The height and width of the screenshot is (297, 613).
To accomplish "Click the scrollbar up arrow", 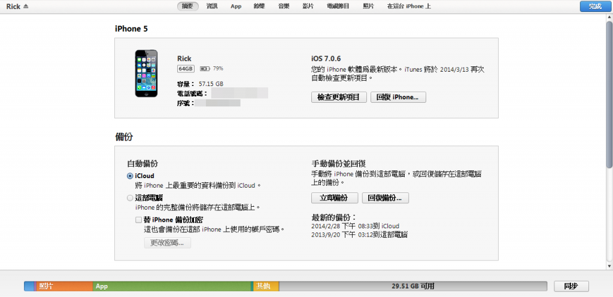I will tap(609, 17).
